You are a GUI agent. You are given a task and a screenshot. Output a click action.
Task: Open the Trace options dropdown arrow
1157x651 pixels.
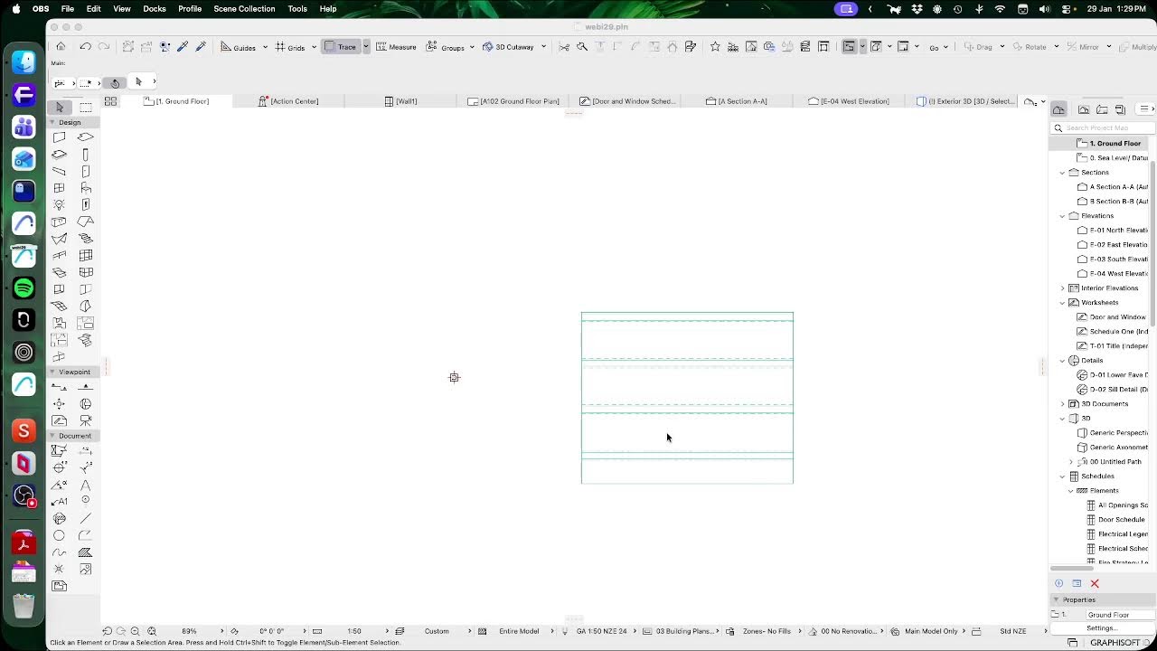point(365,47)
